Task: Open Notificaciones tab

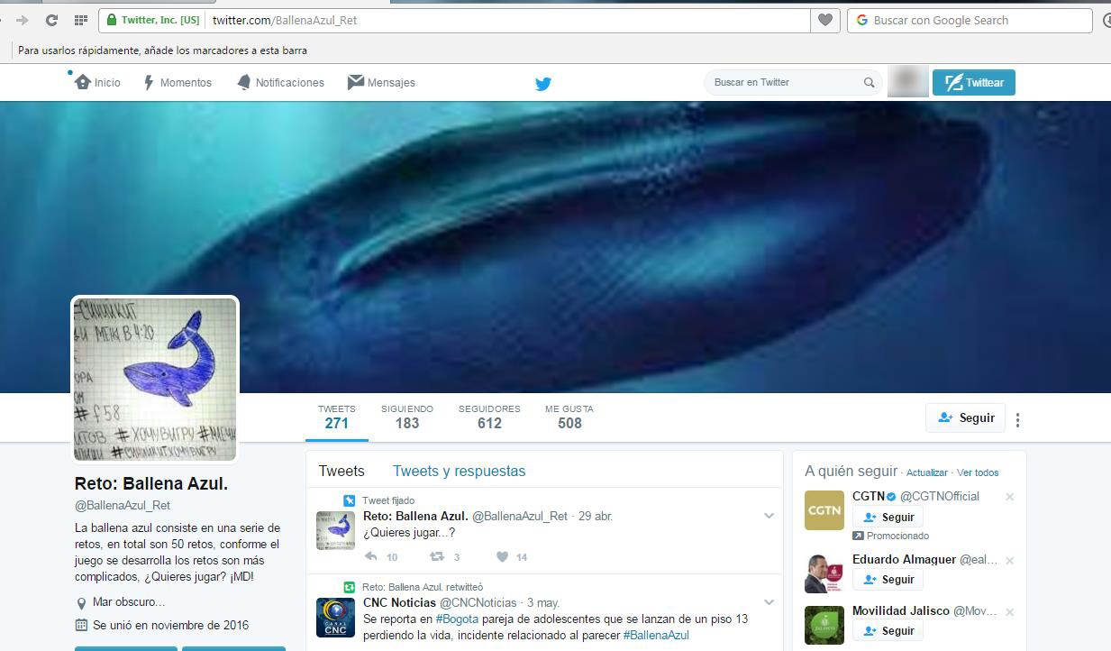Action: (x=280, y=82)
